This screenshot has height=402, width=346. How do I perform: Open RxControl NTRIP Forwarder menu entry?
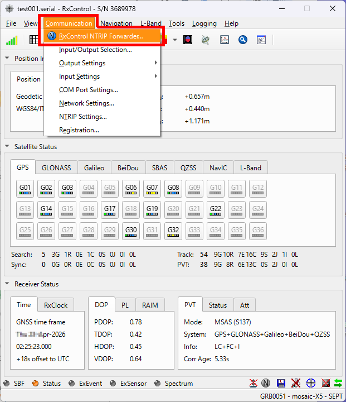point(100,36)
